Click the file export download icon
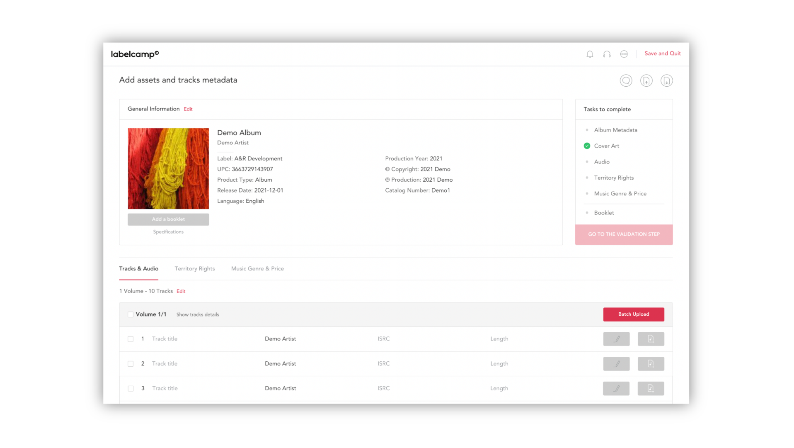The width and height of the screenshot is (794, 448). click(x=666, y=80)
